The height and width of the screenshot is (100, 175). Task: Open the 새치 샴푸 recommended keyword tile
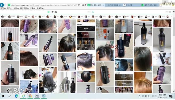point(86,28)
